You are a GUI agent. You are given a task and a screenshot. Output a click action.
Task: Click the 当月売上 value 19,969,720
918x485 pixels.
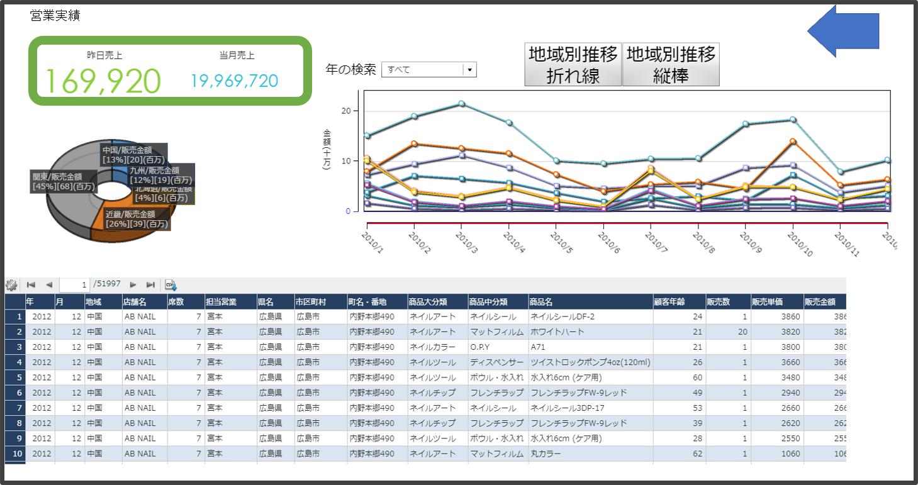coord(235,81)
